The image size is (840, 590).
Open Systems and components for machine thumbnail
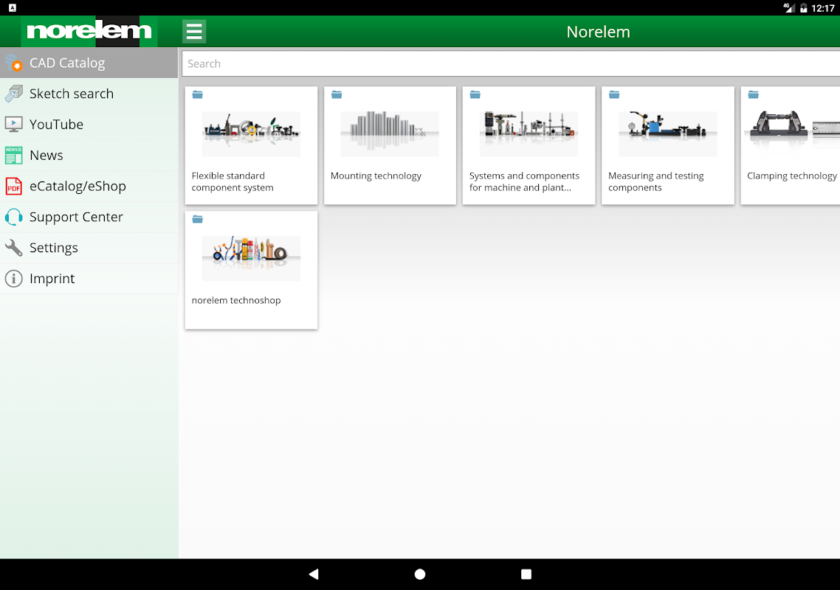tap(529, 133)
